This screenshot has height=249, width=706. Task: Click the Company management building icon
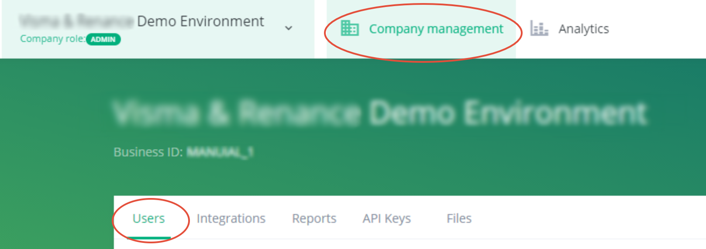(350, 28)
